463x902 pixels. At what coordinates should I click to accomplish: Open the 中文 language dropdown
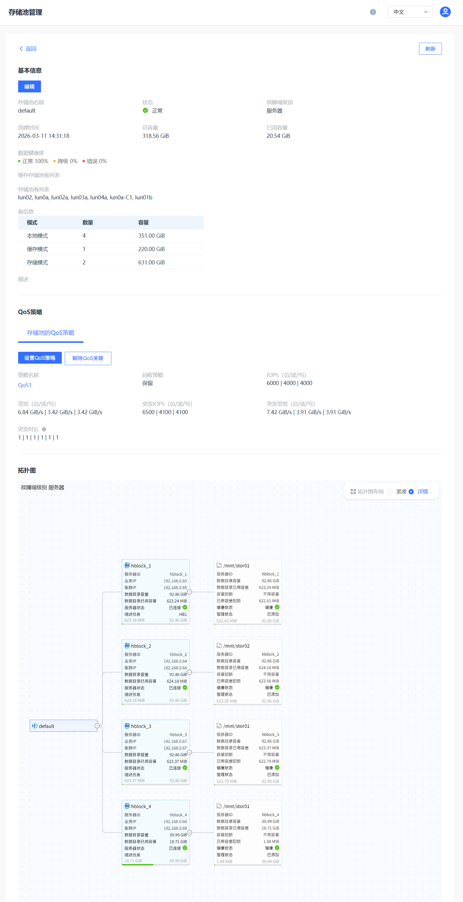pyautogui.click(x=410, y=12)
